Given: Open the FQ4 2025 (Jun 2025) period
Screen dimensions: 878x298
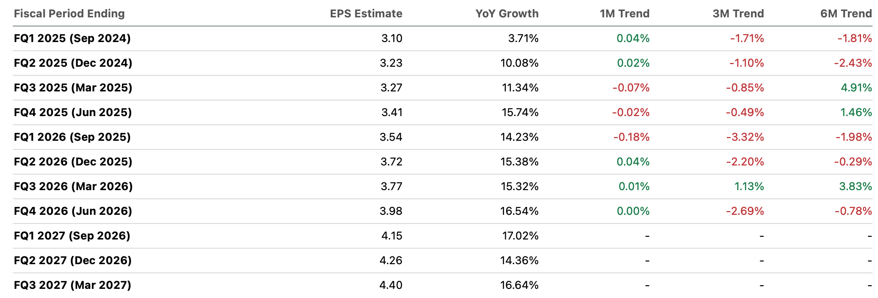Looking at the screenshot, I should [x=73, y=112].
